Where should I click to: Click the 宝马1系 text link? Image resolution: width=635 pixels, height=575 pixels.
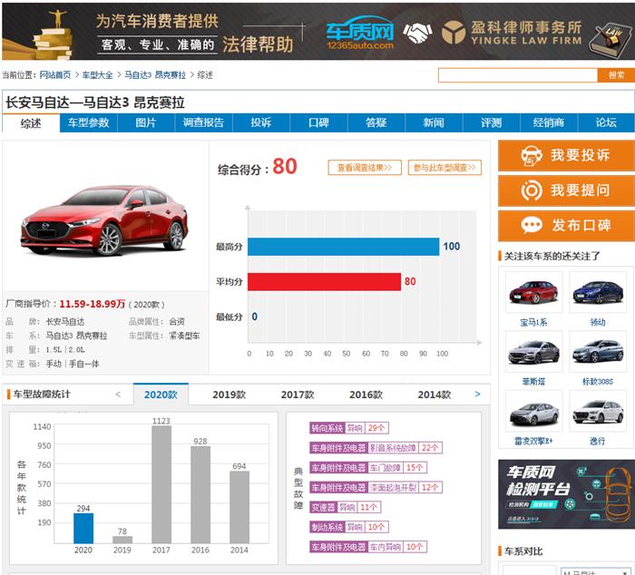[533, 322]
